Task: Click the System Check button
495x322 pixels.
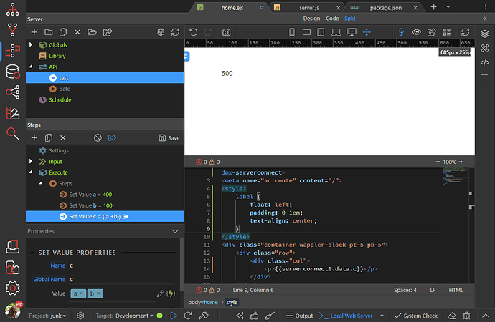Action: [415, 316]
